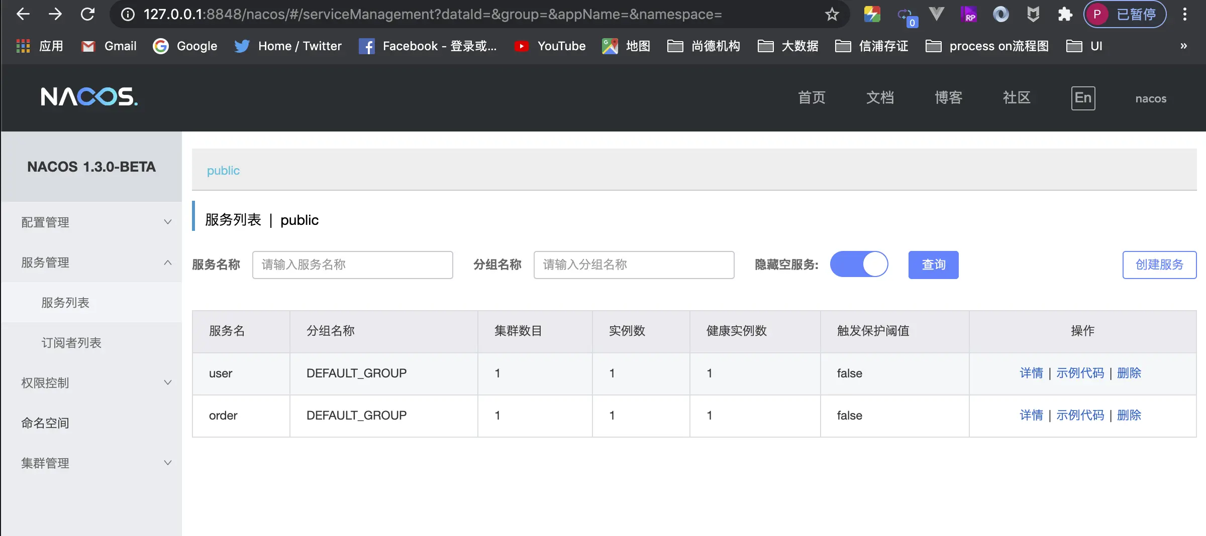Viewport: 1206px width, 536px height.
Task: Click the browser reload icon
Action: 87,14
